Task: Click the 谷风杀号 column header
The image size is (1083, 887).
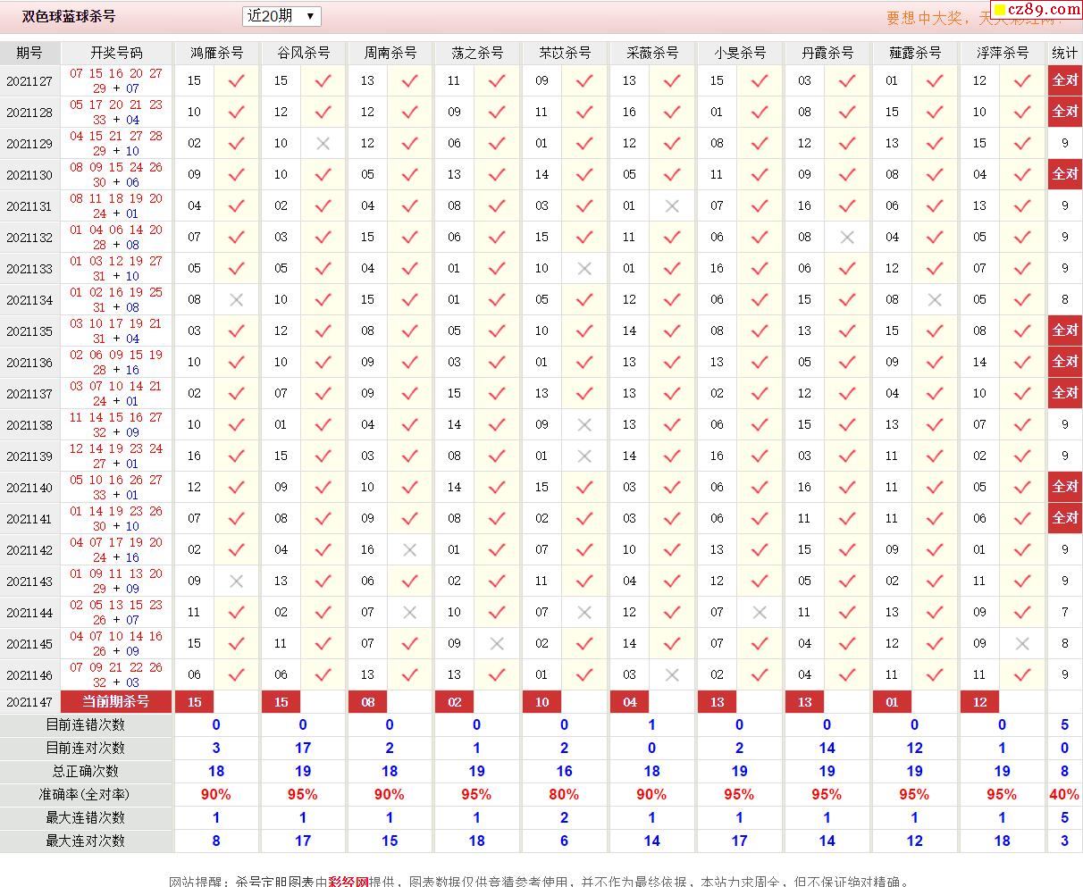Action: (303, 53)
